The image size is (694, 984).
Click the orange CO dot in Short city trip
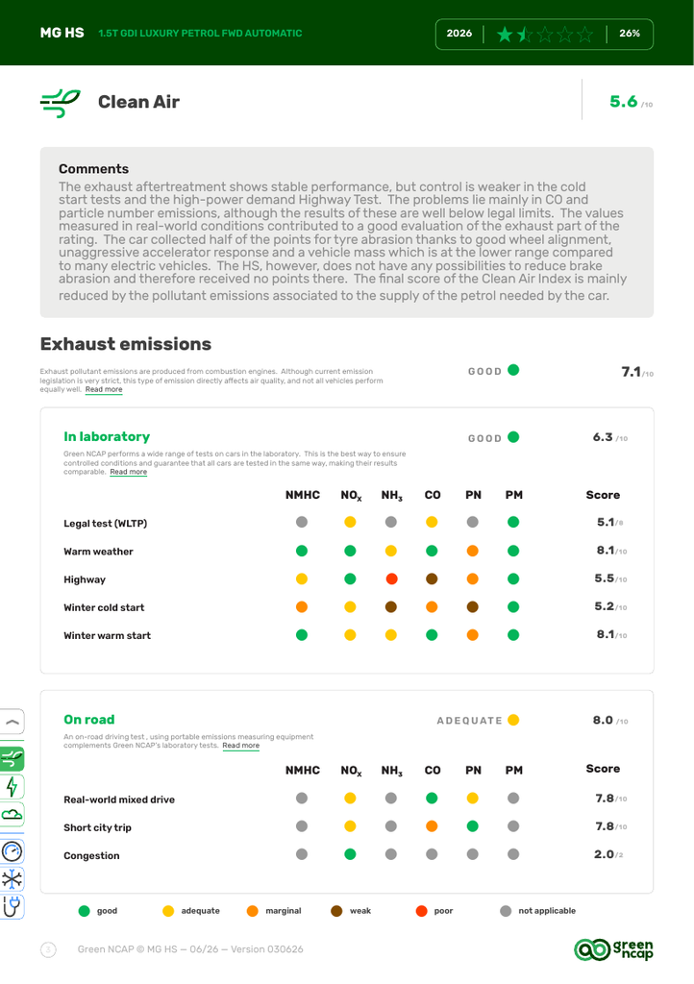pyautogui.click(x=432, y=826)
